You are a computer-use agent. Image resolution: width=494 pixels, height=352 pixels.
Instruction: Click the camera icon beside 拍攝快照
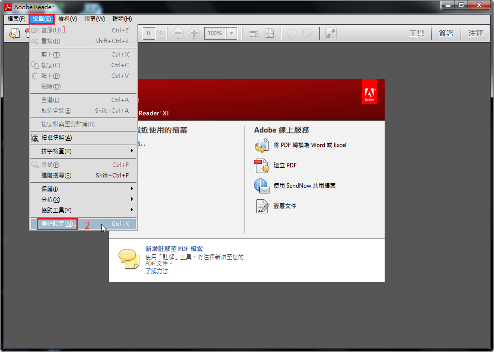pos(35,138)
